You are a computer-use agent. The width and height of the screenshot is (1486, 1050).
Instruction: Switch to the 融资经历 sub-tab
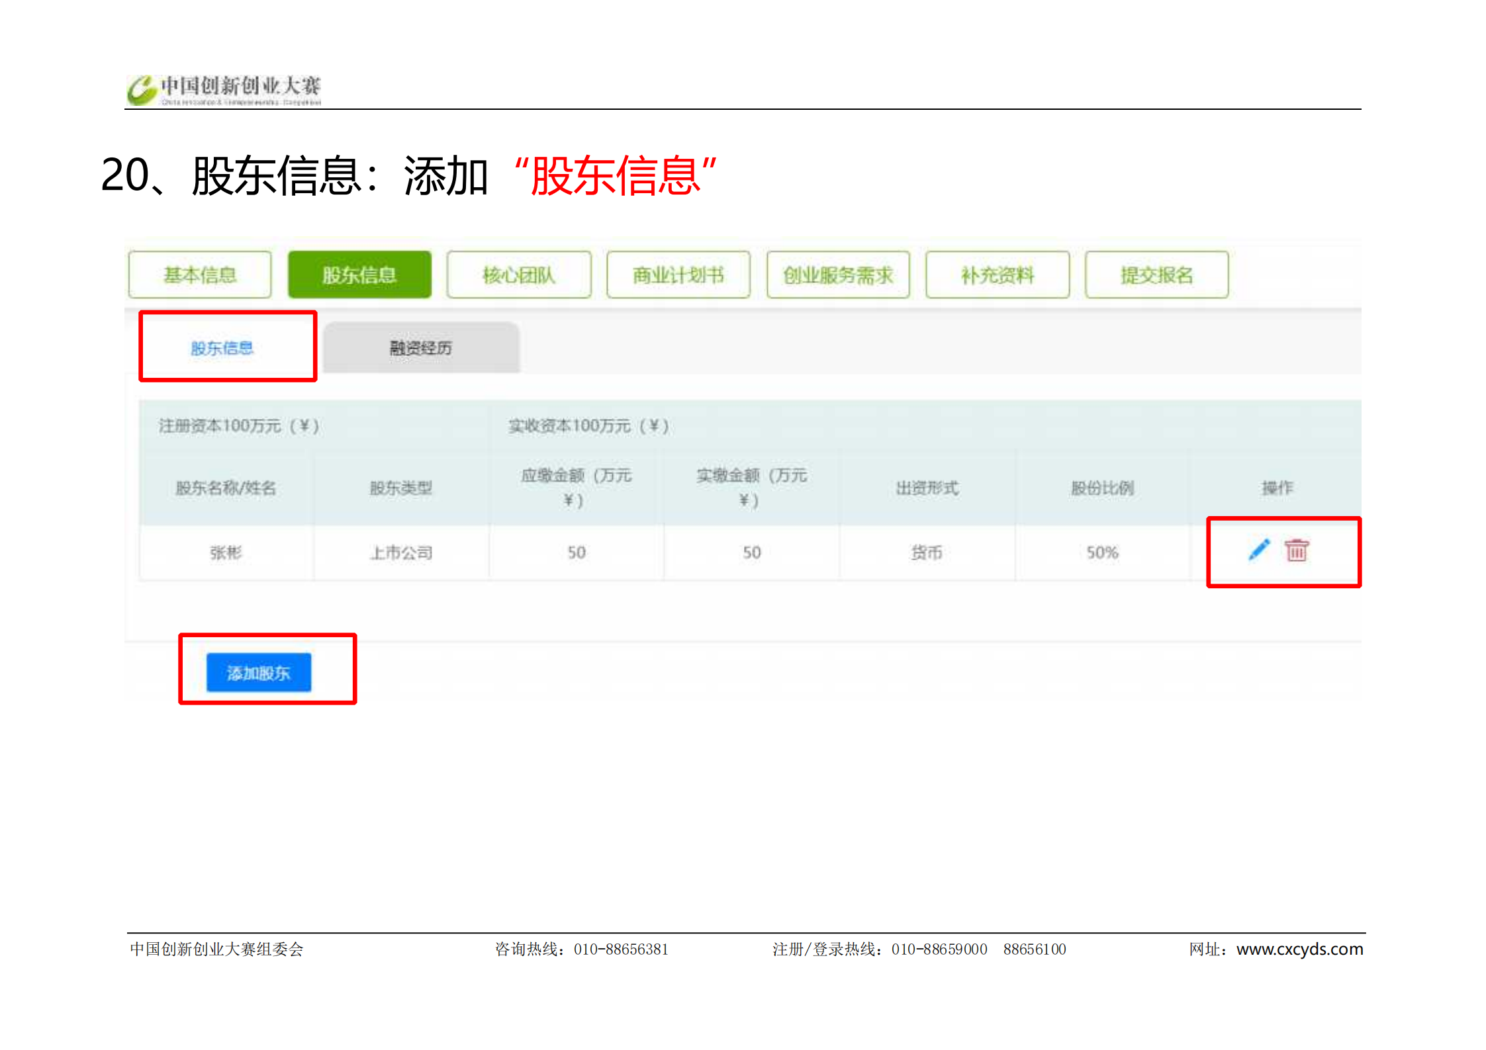[421, 348]
